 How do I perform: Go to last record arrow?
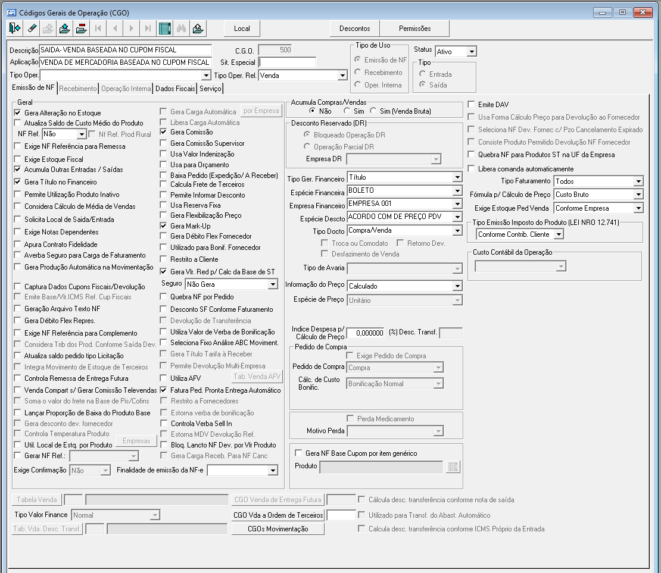coord(148,29)
